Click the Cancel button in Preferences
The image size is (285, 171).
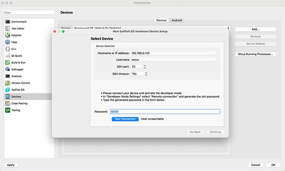click(x=256, y=165)
